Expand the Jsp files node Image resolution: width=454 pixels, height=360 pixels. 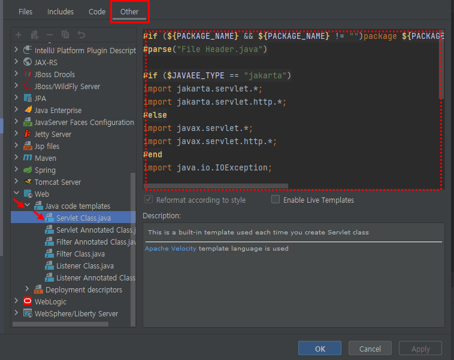pos(16,145)
